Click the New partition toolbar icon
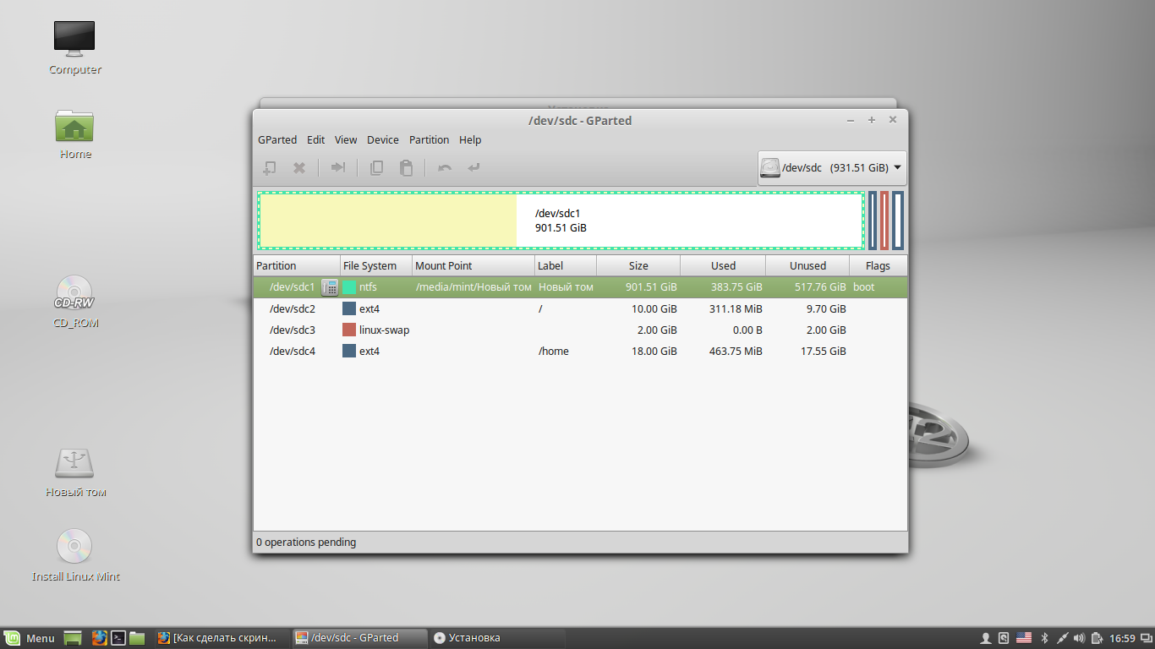1155x649 pixels. pos(269,168)
